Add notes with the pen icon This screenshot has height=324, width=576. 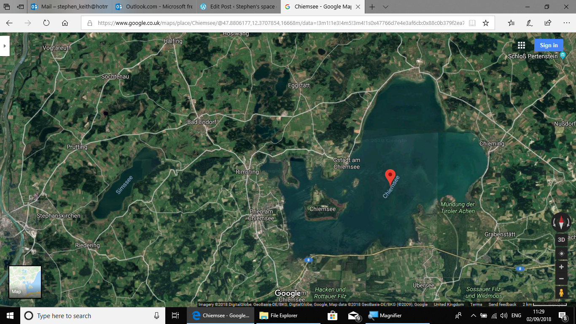click(x=530, y=23)
